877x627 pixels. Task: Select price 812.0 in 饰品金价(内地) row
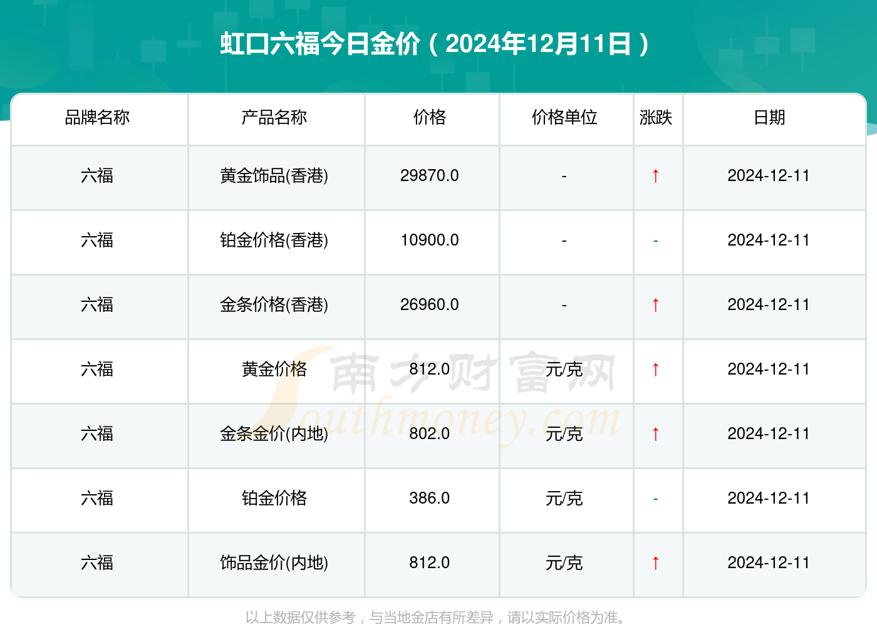tap(430, 562)
